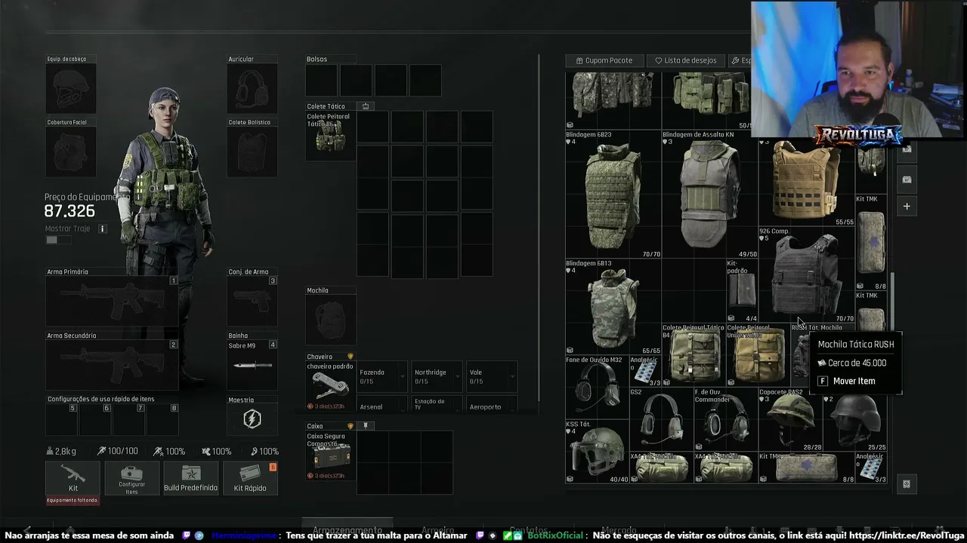Click the icon beside the Colete Tático label

[x=366, y=106]
